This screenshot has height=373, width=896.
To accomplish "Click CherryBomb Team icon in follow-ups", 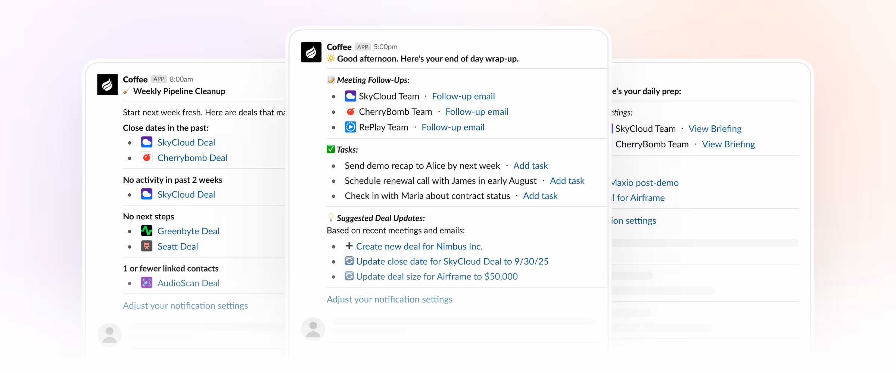I will 350,112.
